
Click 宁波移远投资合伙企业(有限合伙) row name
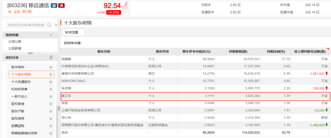[x=85, y=66]
